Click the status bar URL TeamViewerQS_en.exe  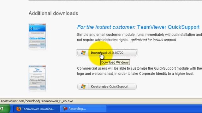37,101
